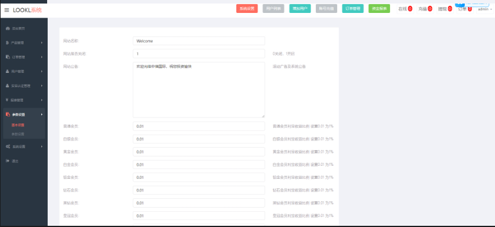Expand the 实名认证管理 sidebar arrow

[x=42, y=86]
